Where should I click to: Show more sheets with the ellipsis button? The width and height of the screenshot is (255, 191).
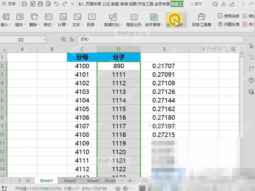[122, 180]
